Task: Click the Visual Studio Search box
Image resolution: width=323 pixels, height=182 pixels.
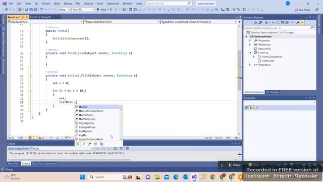Action: pyautogui.click(x=169, y=4)
